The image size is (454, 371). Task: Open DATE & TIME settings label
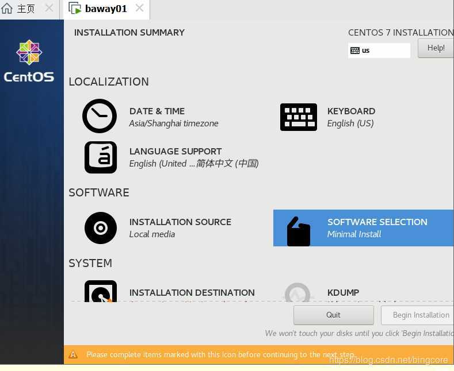click(x=157, y=111)
